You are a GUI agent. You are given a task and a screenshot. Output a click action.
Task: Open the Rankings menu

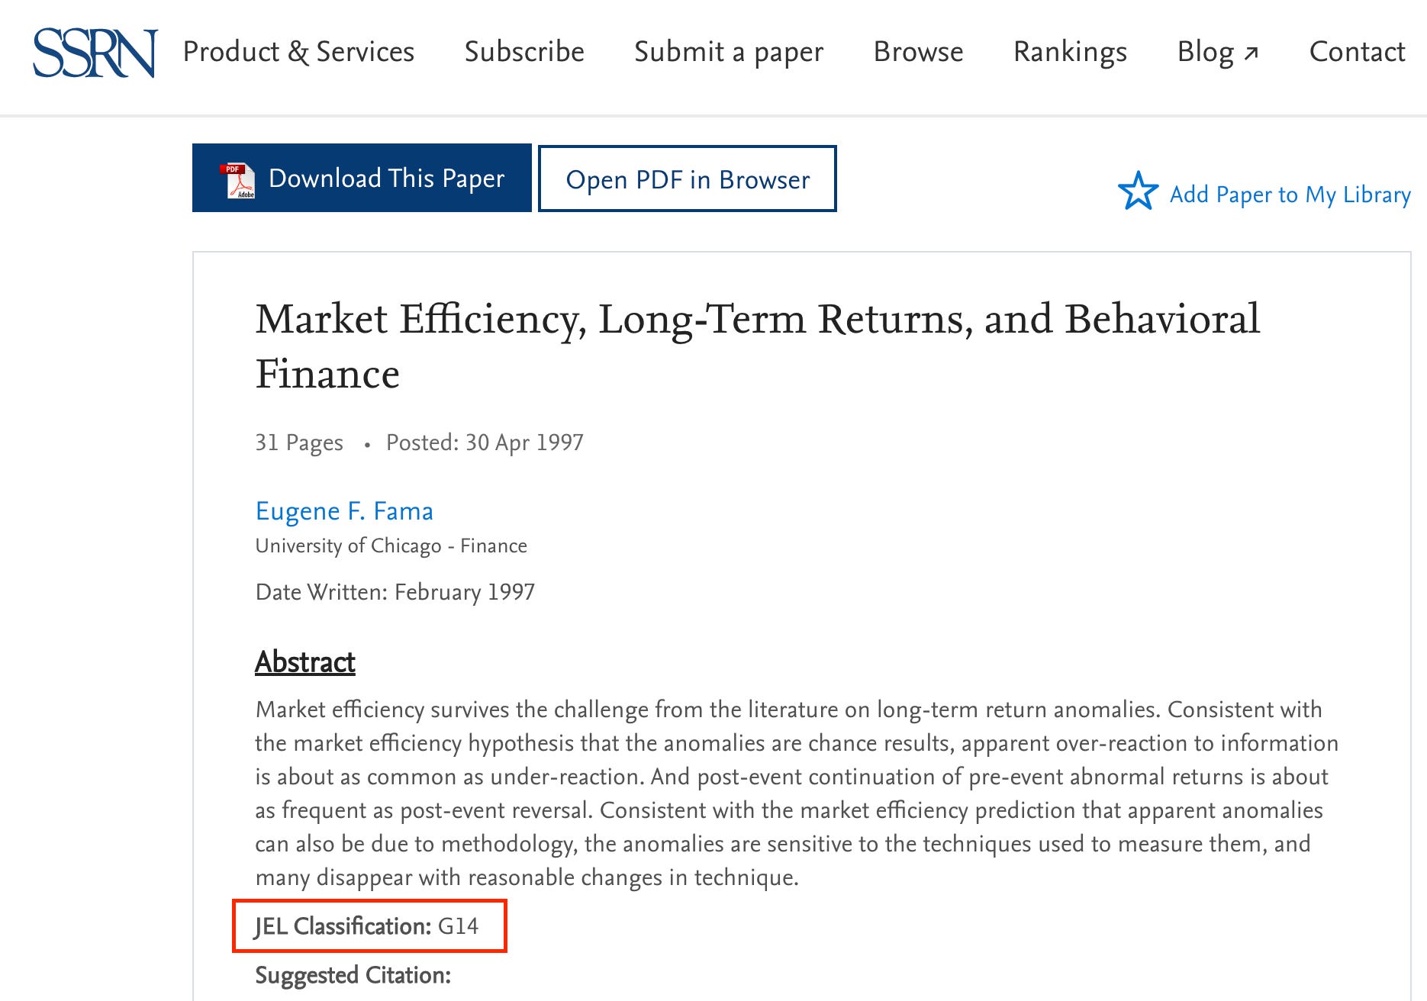tap(1070, 52)
